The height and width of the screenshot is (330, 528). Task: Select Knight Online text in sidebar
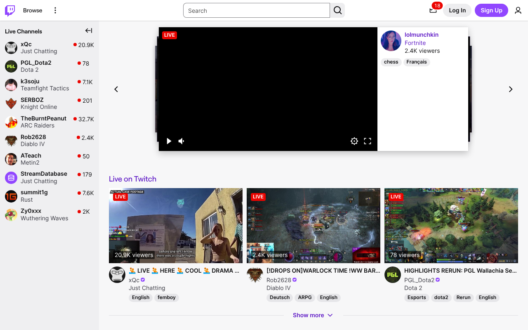pyautogui.click(x=39, y=107)
